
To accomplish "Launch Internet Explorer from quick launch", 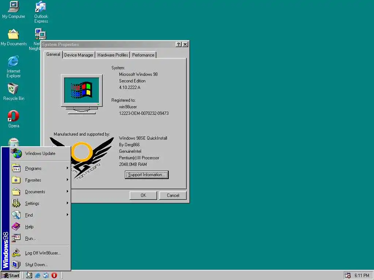I will pos(38,276).
